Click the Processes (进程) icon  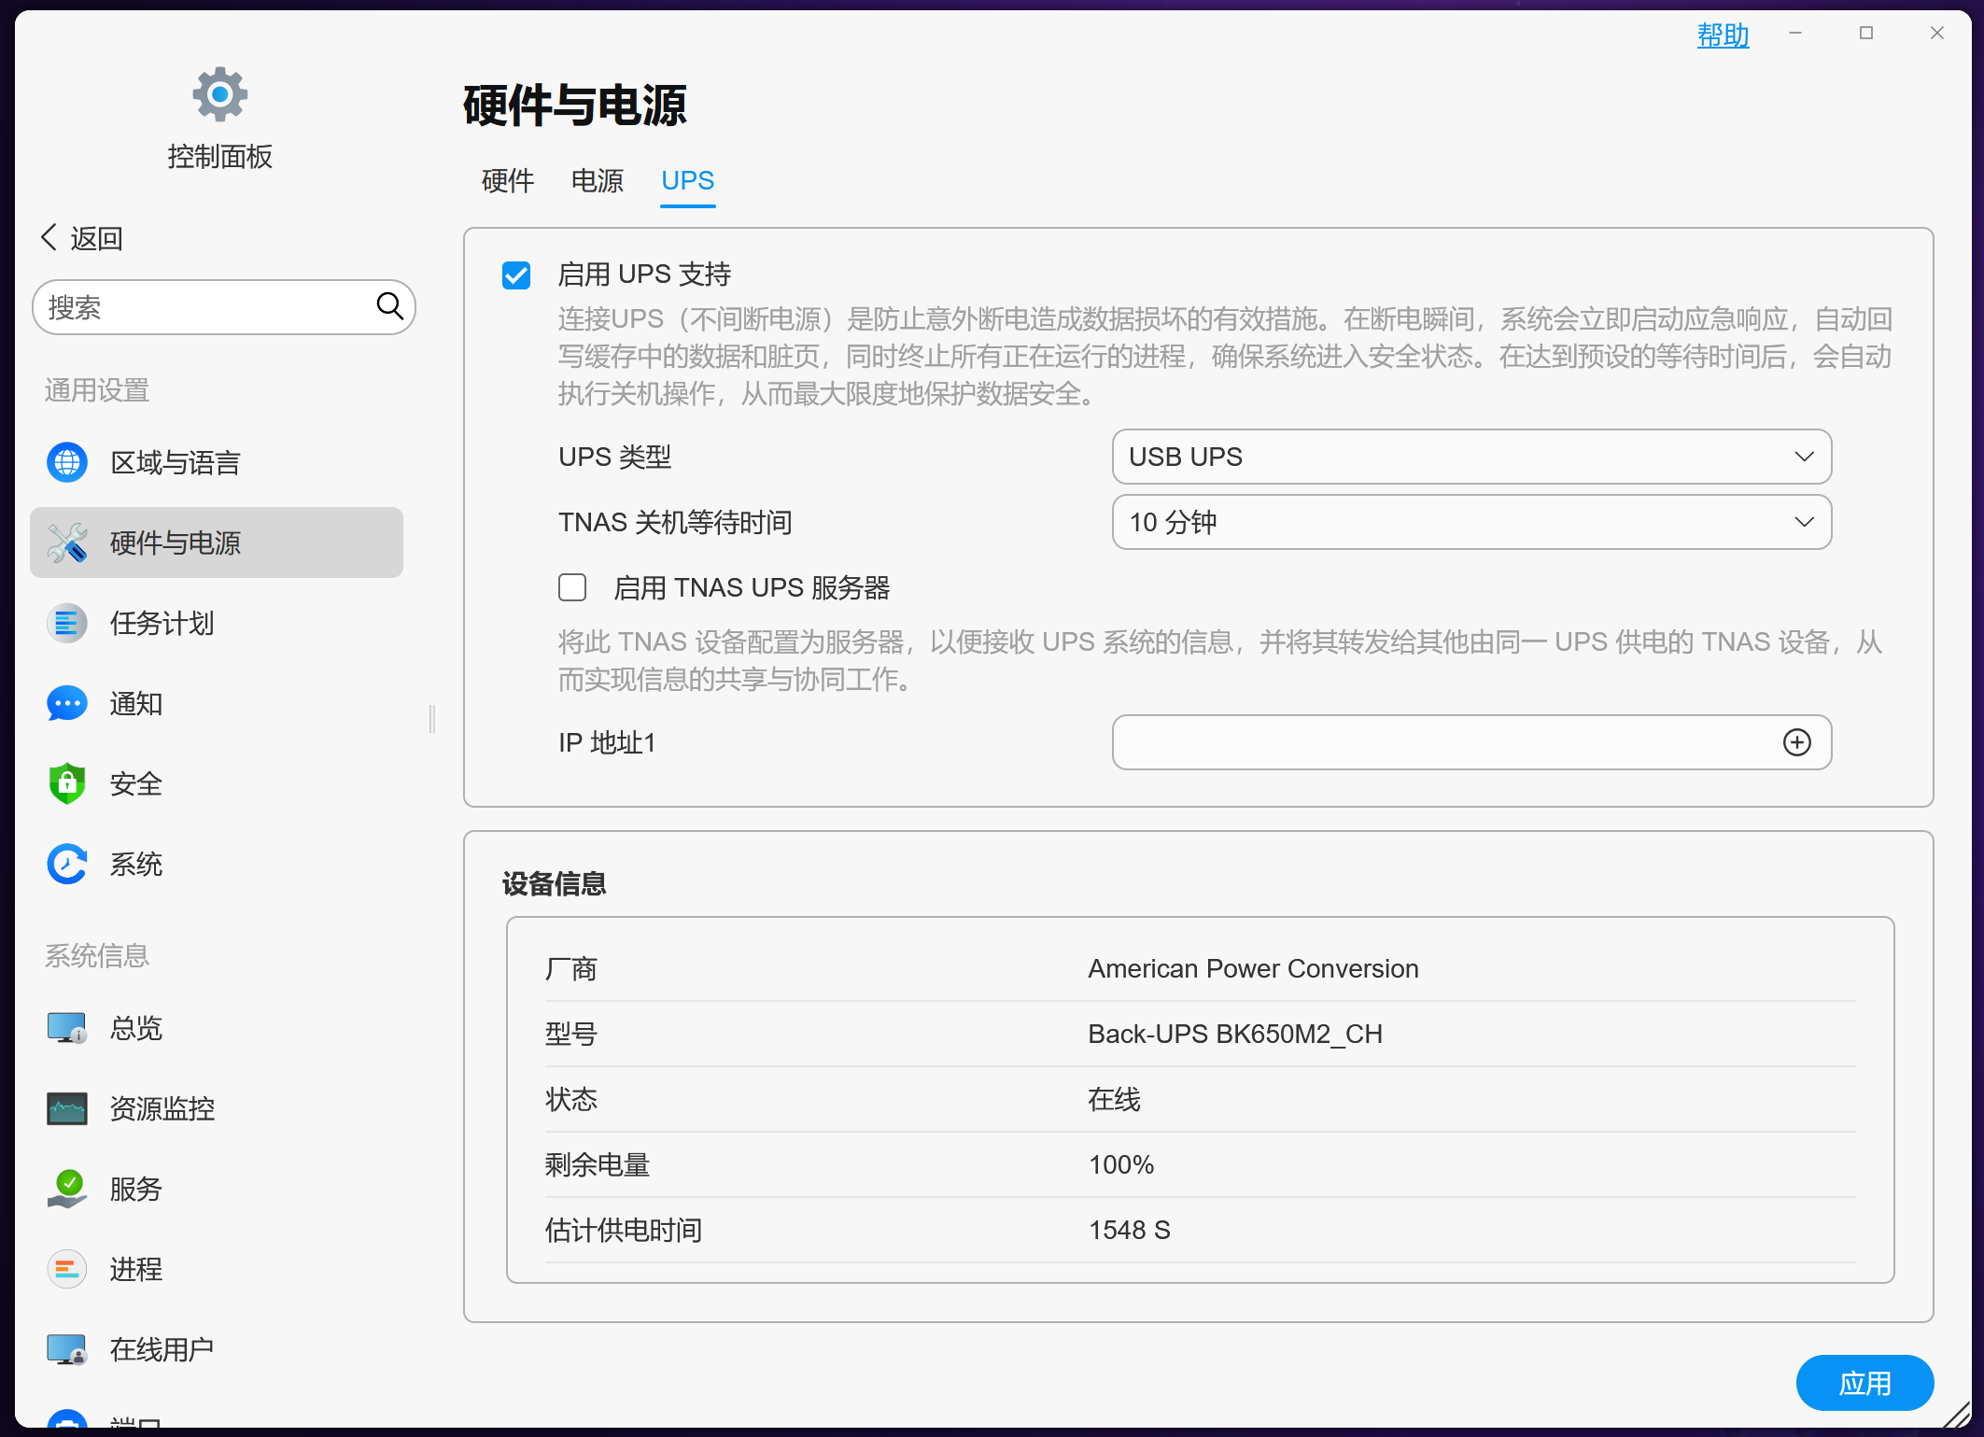[67, 1269]
